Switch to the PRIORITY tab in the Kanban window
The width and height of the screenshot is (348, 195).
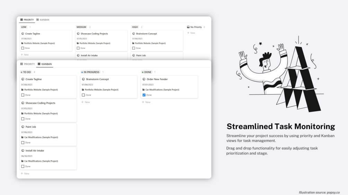coord(27,64)
